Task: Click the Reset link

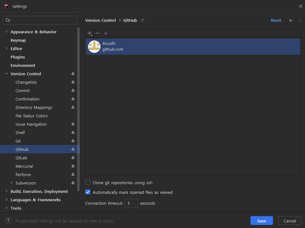Action: coord(276,20)
